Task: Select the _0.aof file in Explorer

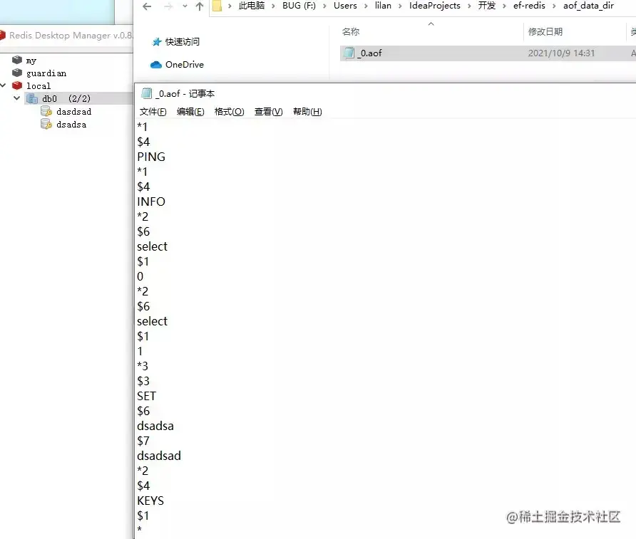Action: (367, 52)
